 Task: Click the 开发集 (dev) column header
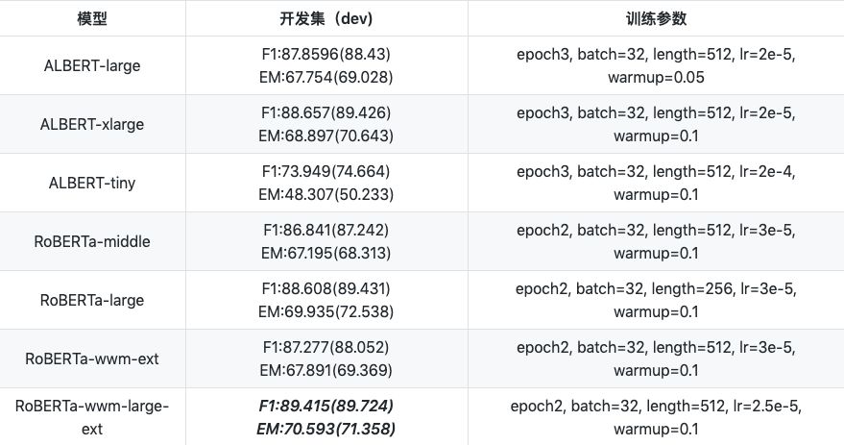pos(325,19)
